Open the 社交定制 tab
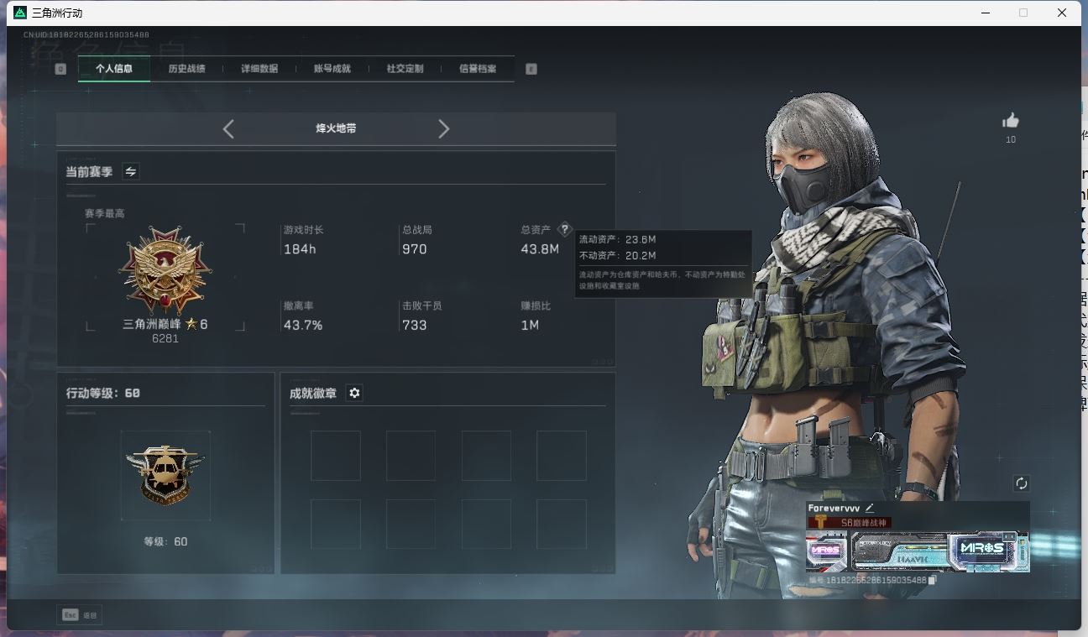Viewport: 1088px width, 637px height. click(x=405, y=69)
